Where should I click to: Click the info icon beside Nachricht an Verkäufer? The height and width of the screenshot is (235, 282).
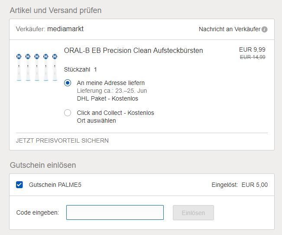point(264,29)
